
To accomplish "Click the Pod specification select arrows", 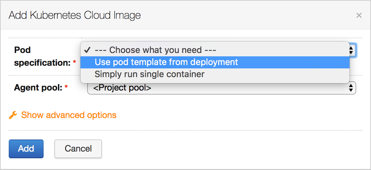I will [351, 50].
